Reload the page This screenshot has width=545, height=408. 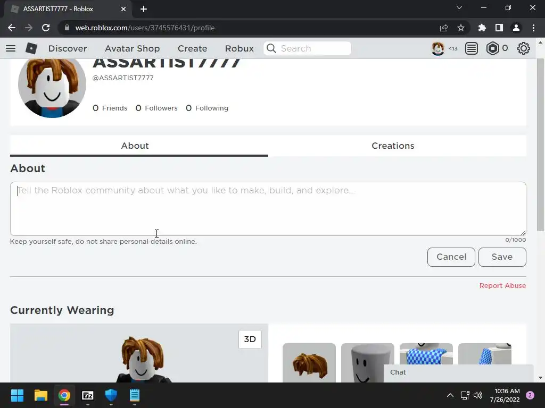click(x=46, y=28)
